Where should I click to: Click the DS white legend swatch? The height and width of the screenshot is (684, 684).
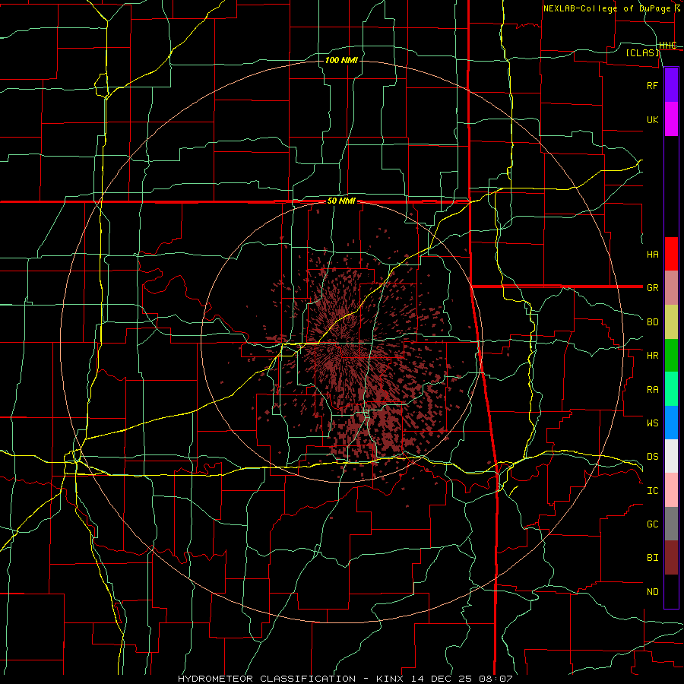671,456
